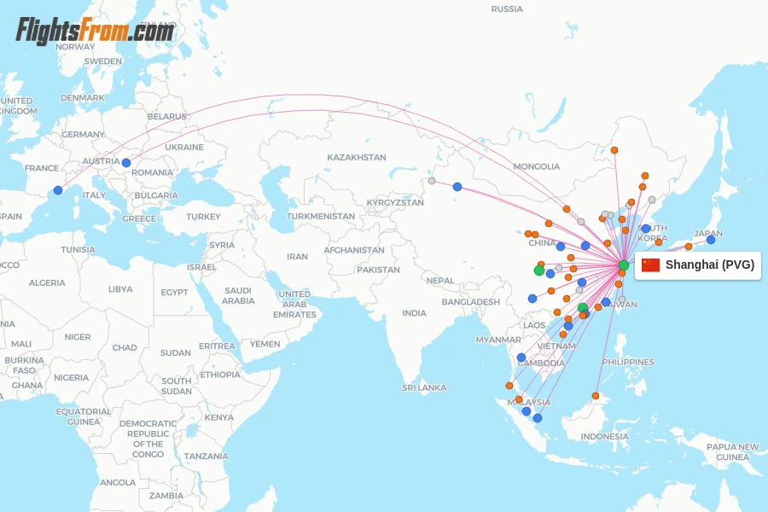Select the blue marker near Austria
Viewport: 768px width, 512px height.
(126, 163)
